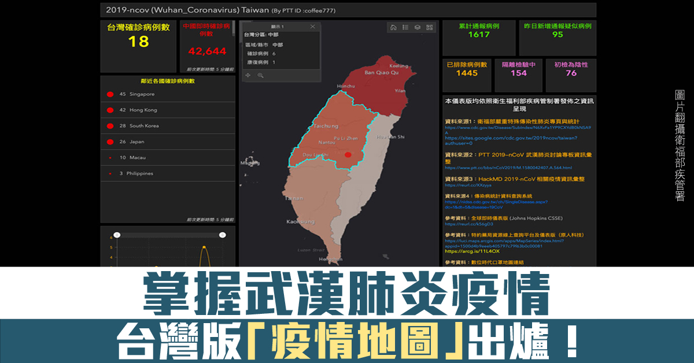694x363 pixels.
Task: Click the pan icon in popup footer
Action: [248, 75]
